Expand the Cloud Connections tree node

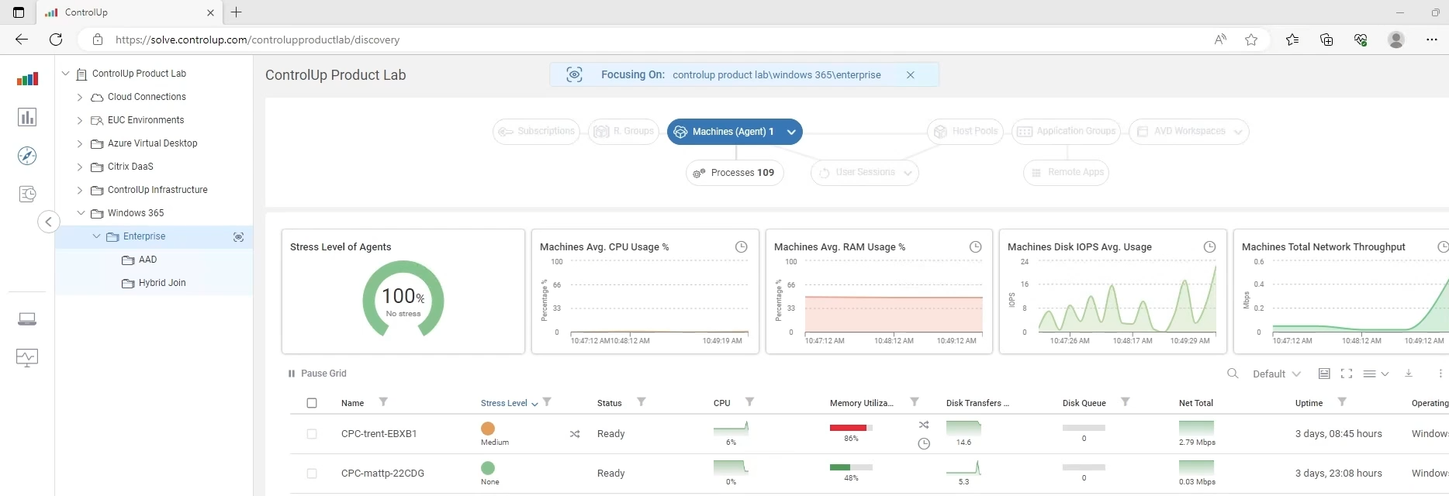[x=80, y=98]
